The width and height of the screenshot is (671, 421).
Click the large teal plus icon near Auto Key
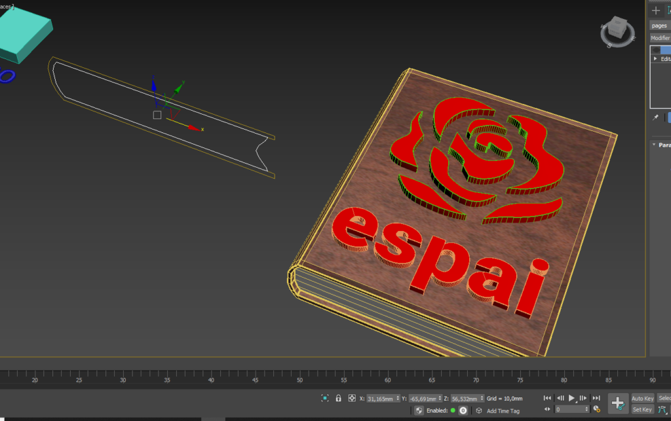(617, 402)
